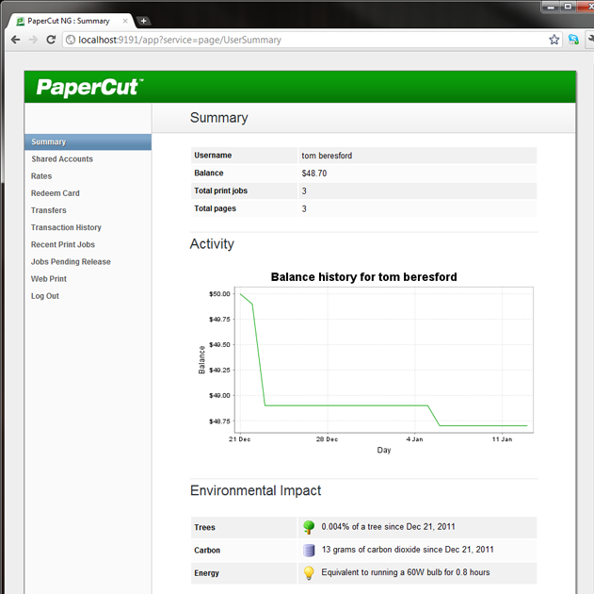The image size is (594, 594).
Task: Go to Web Print
Action: pos(49,279)
